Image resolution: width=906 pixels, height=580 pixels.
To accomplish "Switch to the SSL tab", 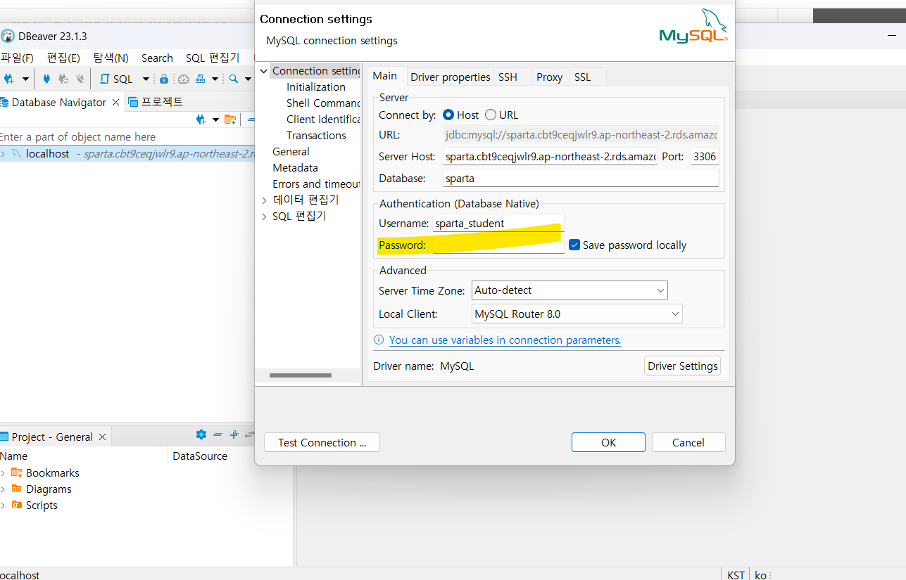I will 582,77.
